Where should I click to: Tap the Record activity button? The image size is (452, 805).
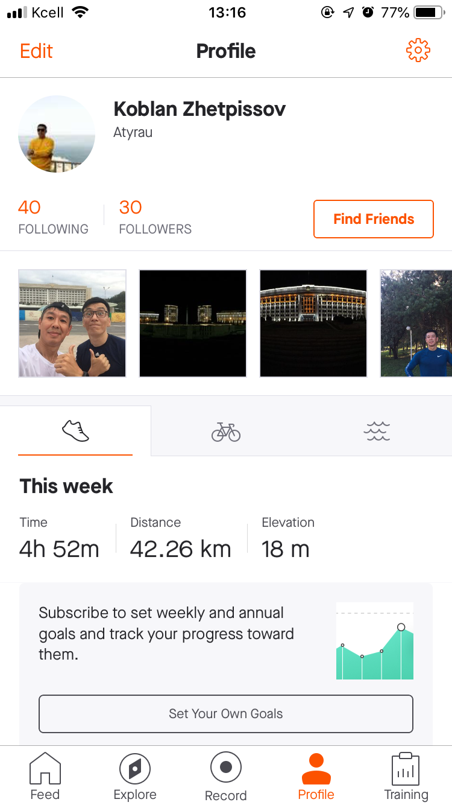click(226, 777)
